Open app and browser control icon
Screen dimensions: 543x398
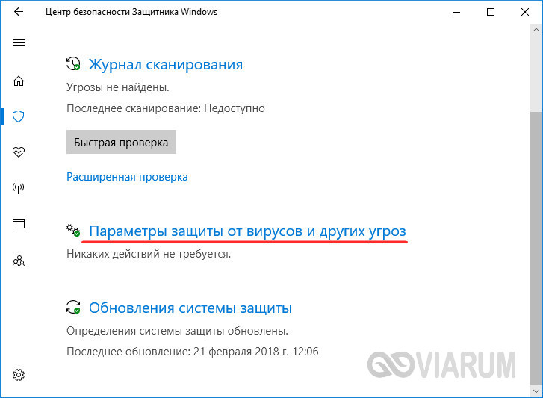[x=19, y=223]
